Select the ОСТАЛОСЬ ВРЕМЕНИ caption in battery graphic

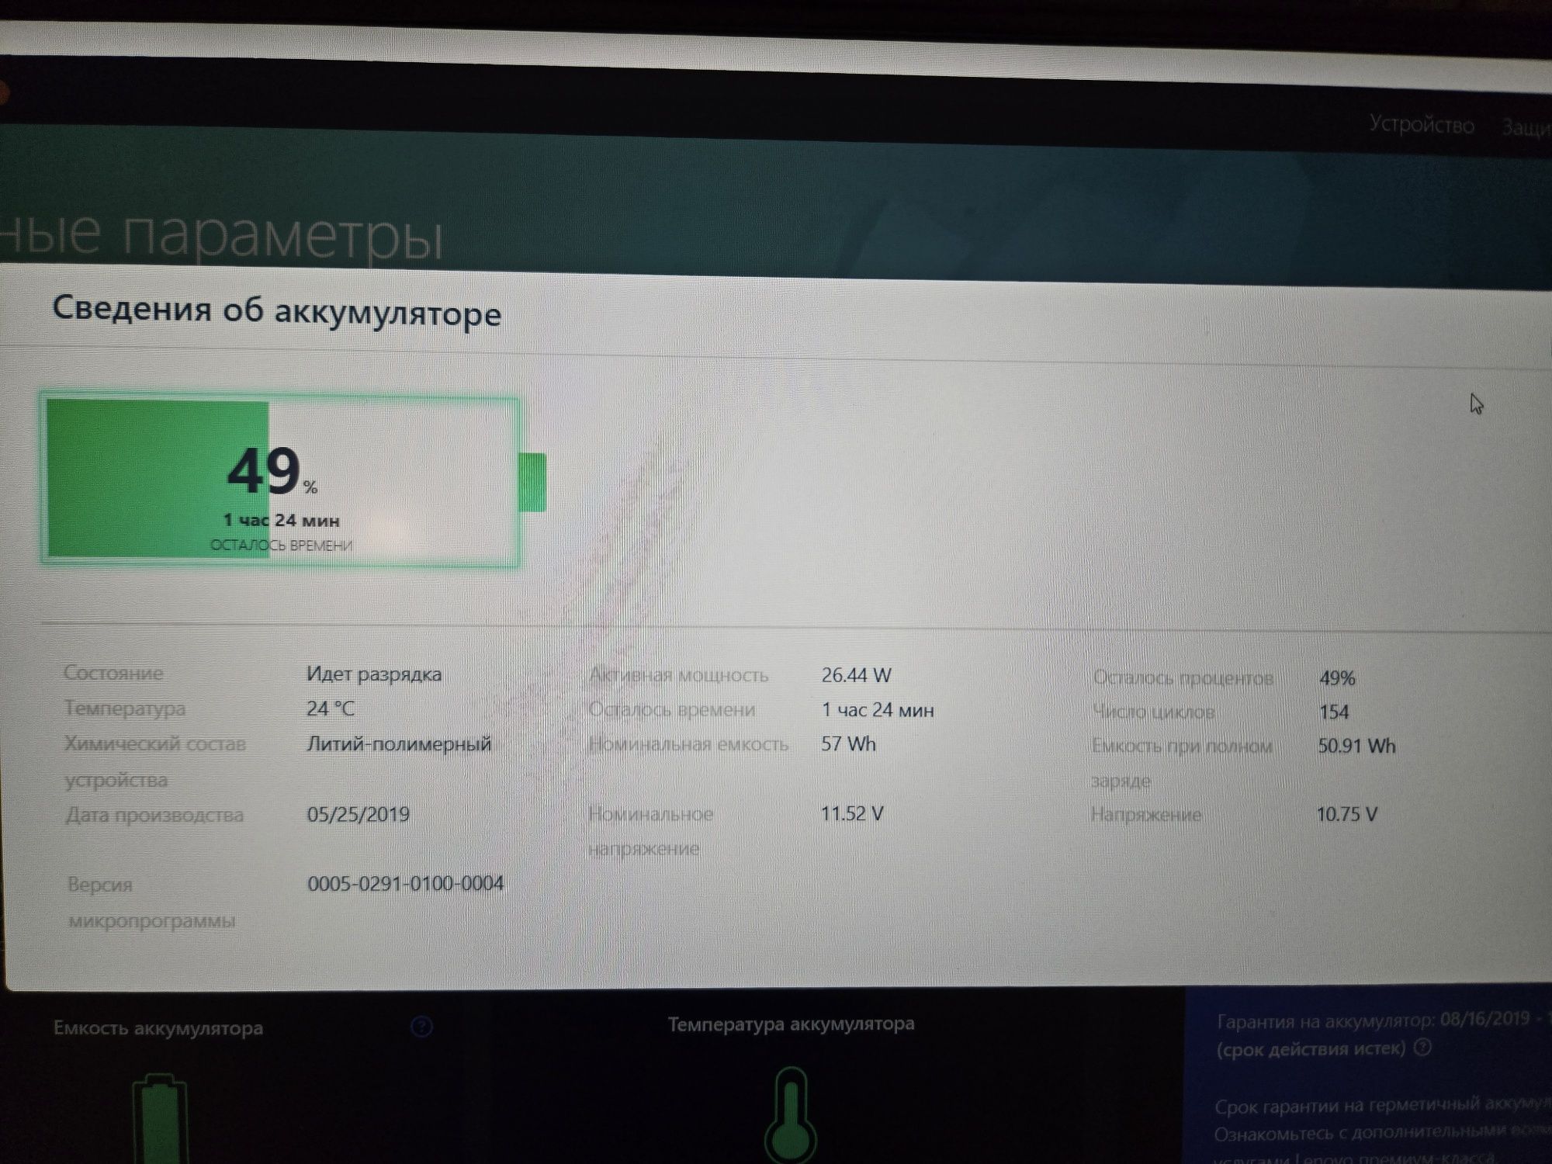click(281, 545)
